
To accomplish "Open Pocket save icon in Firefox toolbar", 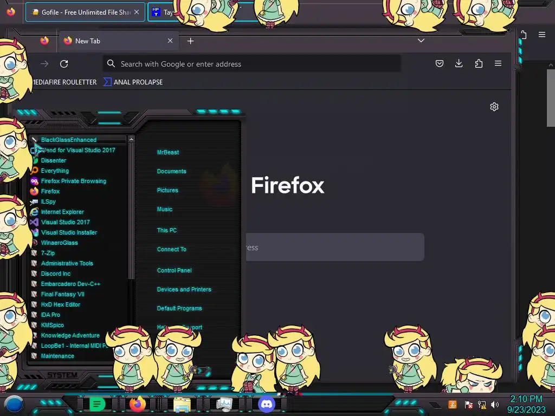I will (x=439, y=63).
